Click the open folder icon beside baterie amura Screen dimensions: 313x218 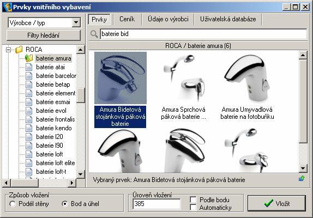tap(29, 58)
